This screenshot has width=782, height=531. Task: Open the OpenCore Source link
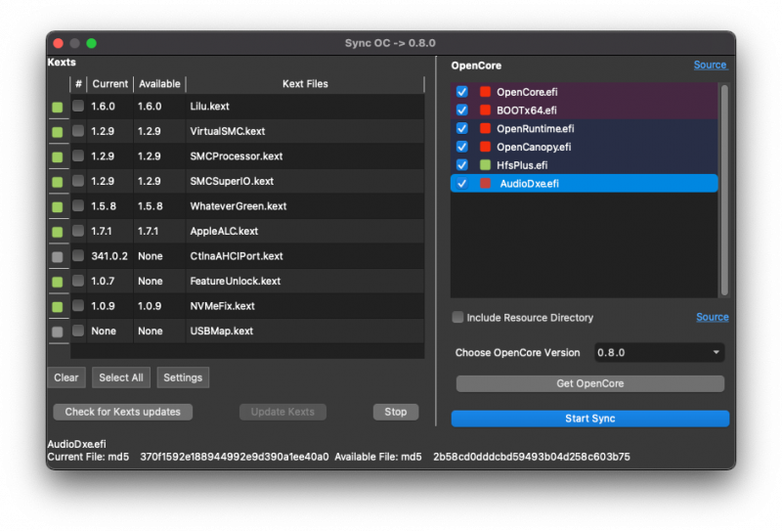(x=711, y=65)
